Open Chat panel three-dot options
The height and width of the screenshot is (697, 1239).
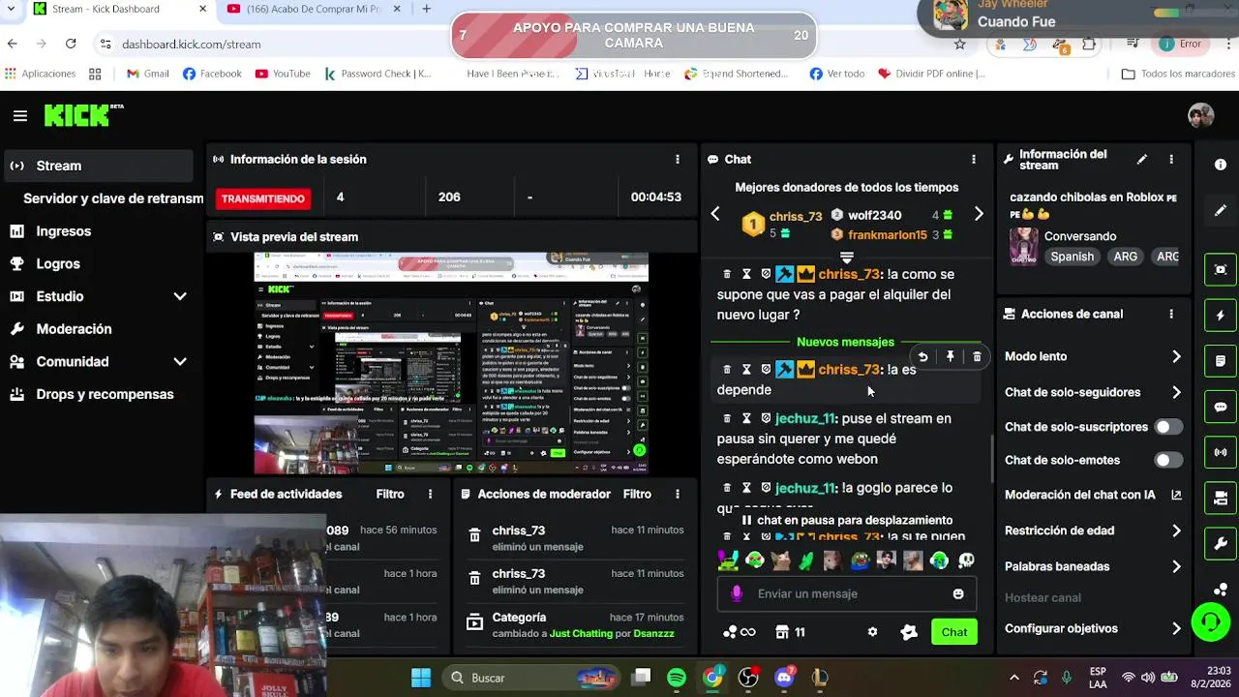pyautogui.click(x=974, y=159)
